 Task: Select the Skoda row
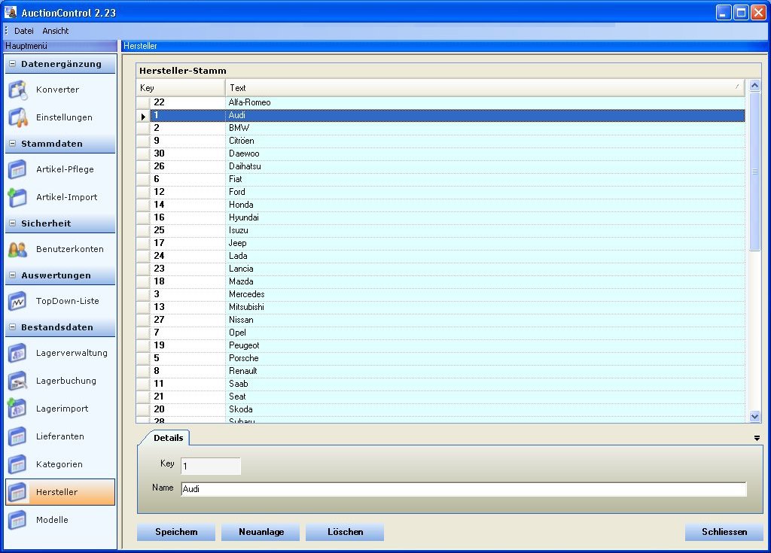(440, 409)
